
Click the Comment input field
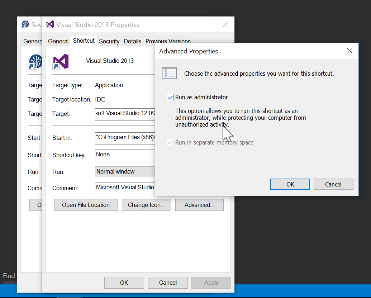click(125, 189)
